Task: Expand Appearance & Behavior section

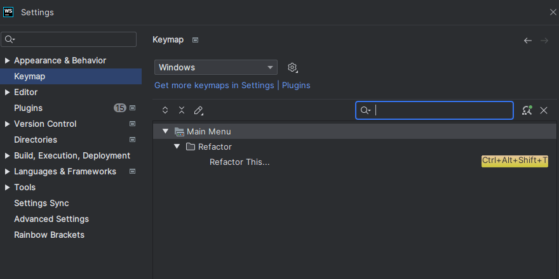Action: (7, 60)
